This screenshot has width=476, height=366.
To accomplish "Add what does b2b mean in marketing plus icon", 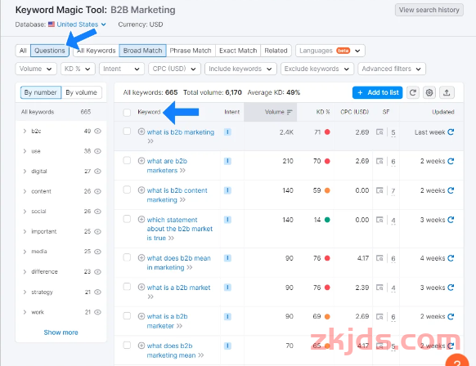I will [141, 257].
